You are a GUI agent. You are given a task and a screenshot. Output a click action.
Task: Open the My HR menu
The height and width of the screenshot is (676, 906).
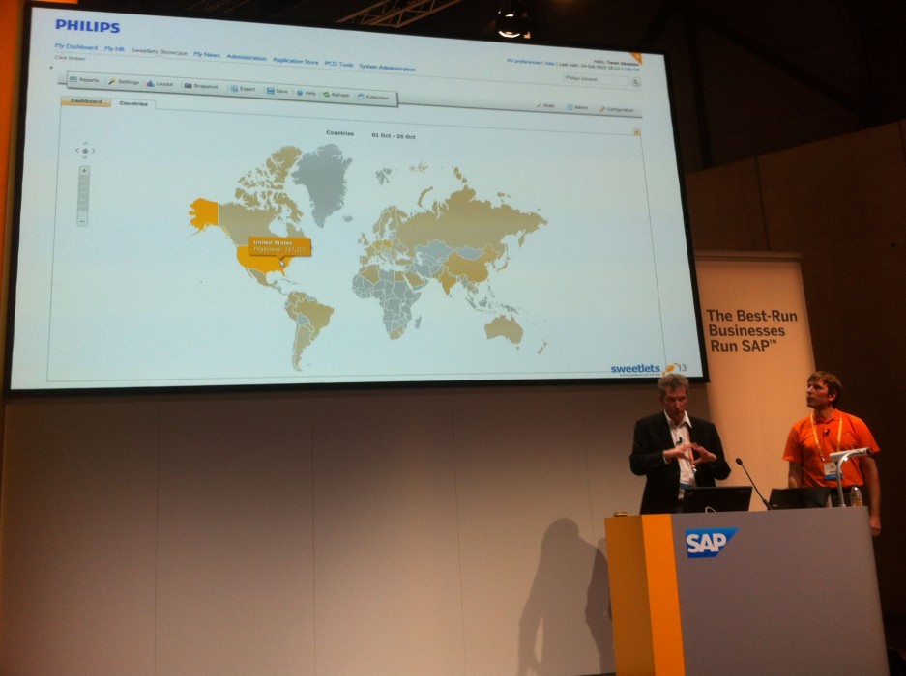[114, 49]
